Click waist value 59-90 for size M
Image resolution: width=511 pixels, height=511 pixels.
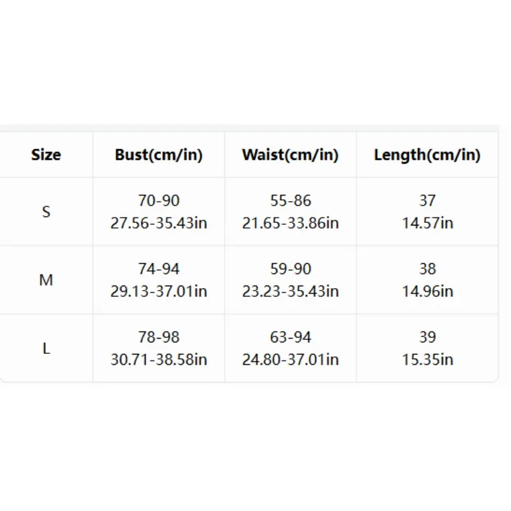tap(291, 269)
